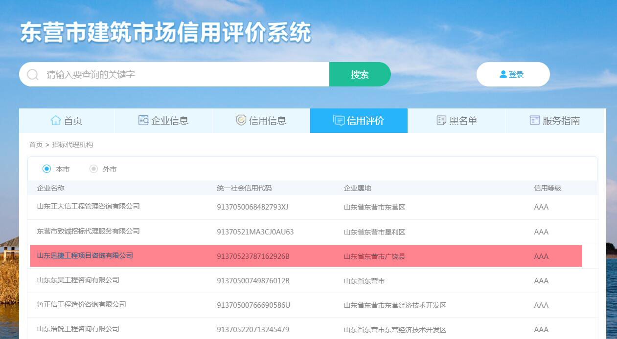
Task: Open 鲁正信工程造价咨询有限公司 entry
Action: pos(82,304)
